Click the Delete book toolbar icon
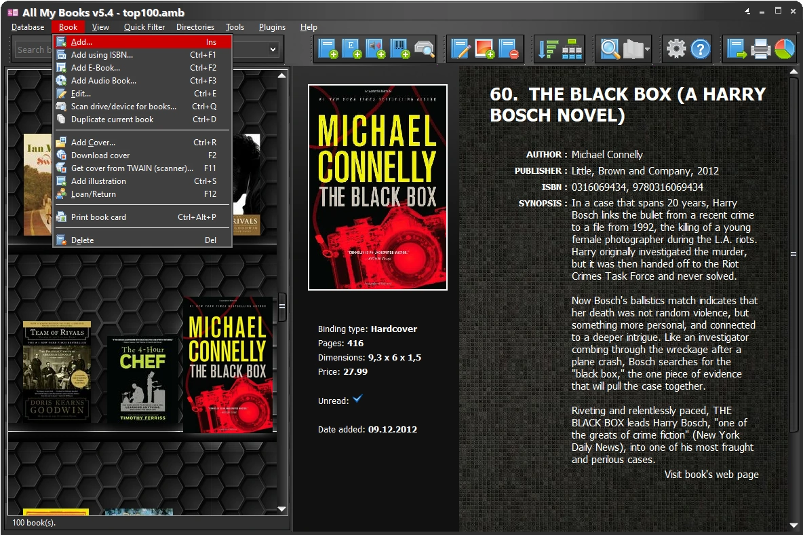This screenshot has width=803, height=535. 509,49
